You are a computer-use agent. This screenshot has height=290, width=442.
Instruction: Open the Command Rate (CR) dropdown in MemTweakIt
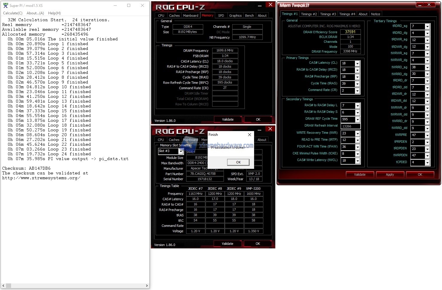(x=357, y=91)
